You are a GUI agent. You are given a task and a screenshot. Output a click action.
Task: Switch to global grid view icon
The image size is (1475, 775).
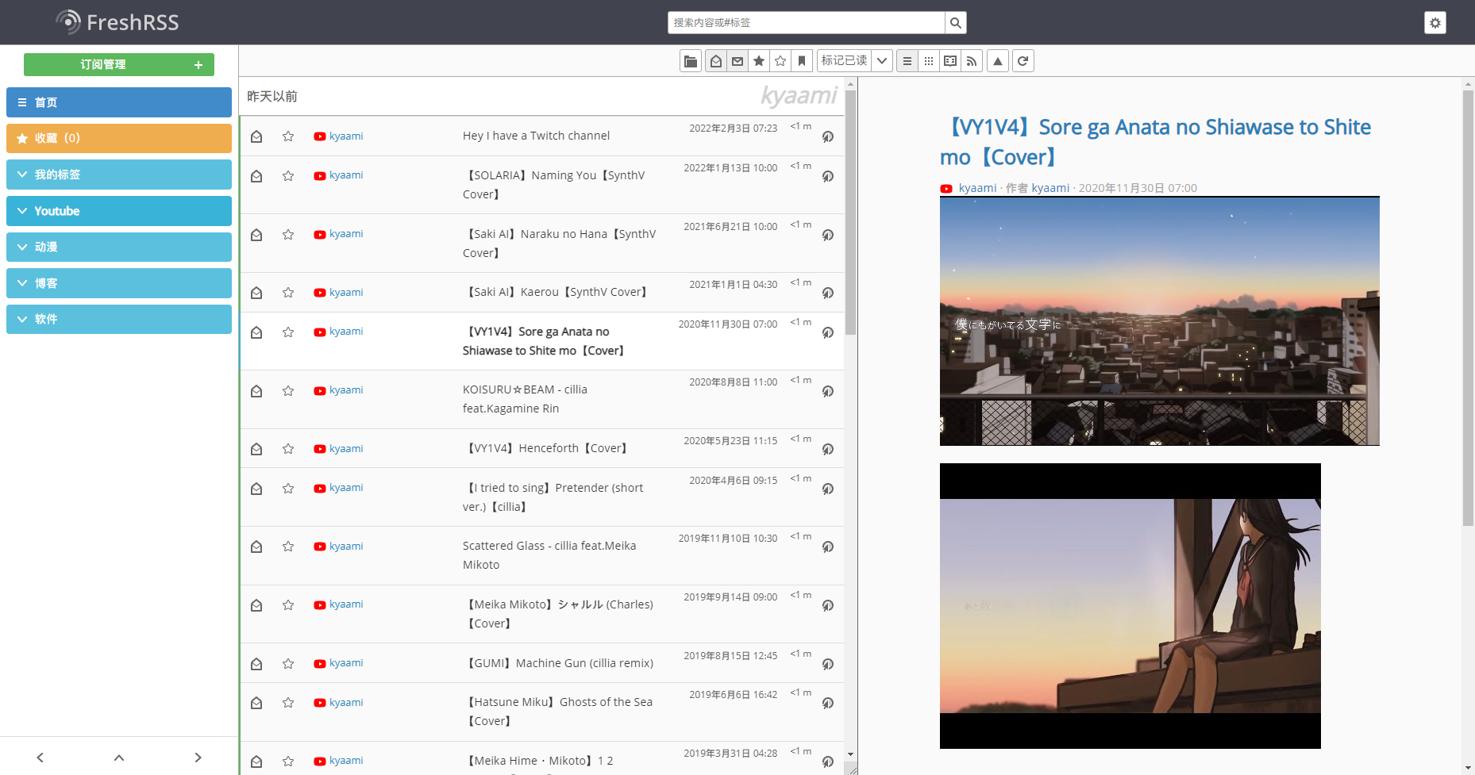929,61
